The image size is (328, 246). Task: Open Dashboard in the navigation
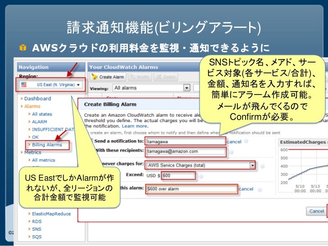(37, 99)
